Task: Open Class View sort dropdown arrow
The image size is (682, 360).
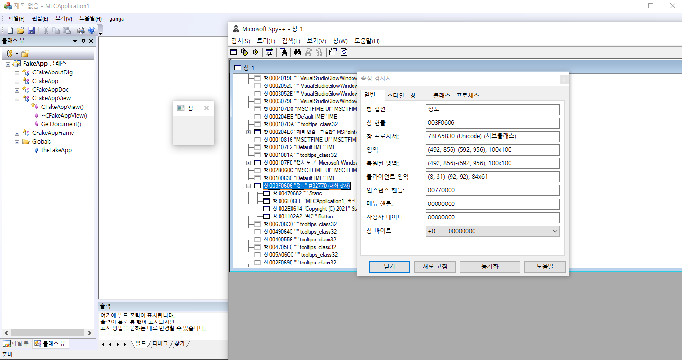Action: click(x=17, y=53)
